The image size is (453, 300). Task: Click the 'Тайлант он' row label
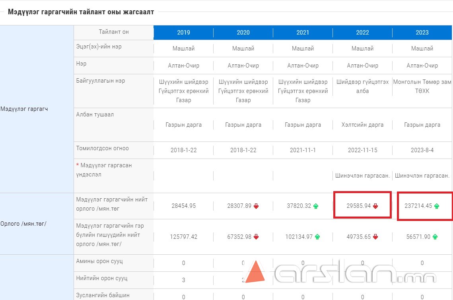(114, 32)
